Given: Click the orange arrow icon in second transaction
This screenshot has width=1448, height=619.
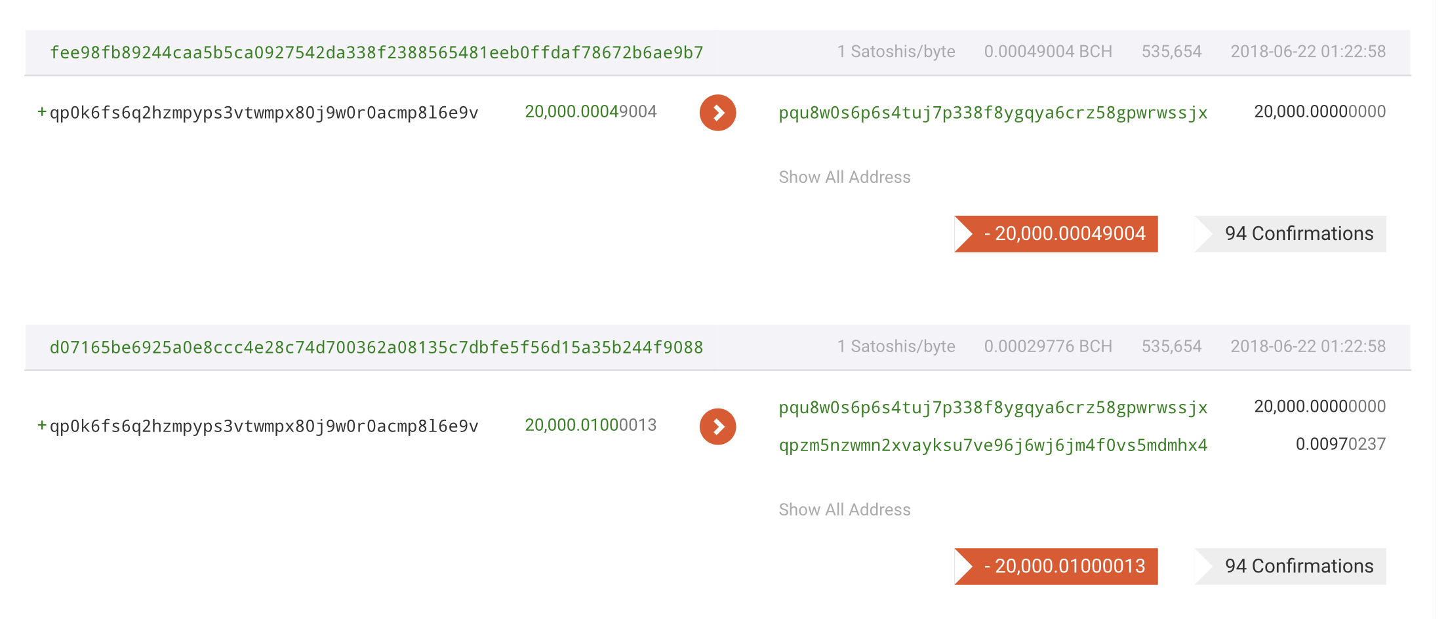Looking at the screenshot, I should pyautogui.click(x=717, y=427).
